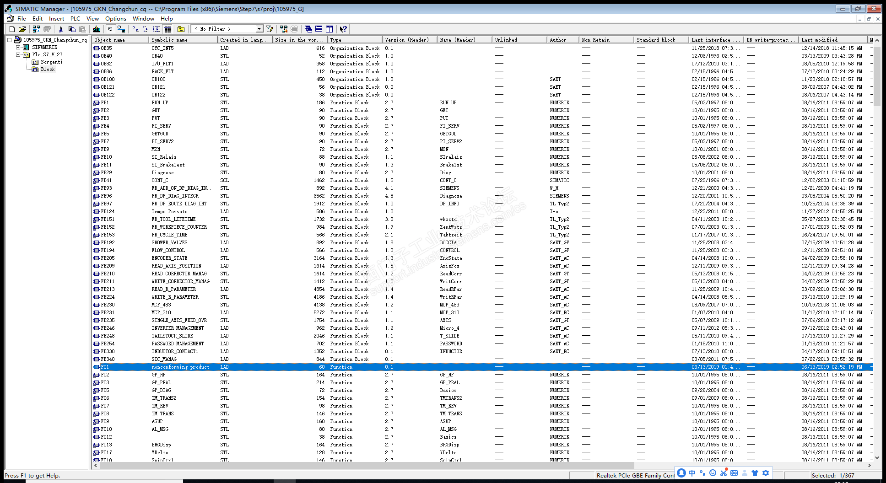Open the PLC menu

coord(75,18)
